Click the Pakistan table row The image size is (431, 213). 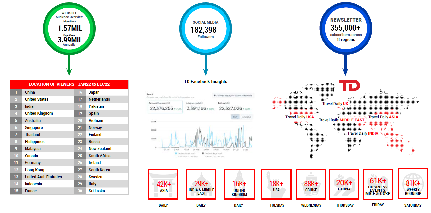click(101, 106)
